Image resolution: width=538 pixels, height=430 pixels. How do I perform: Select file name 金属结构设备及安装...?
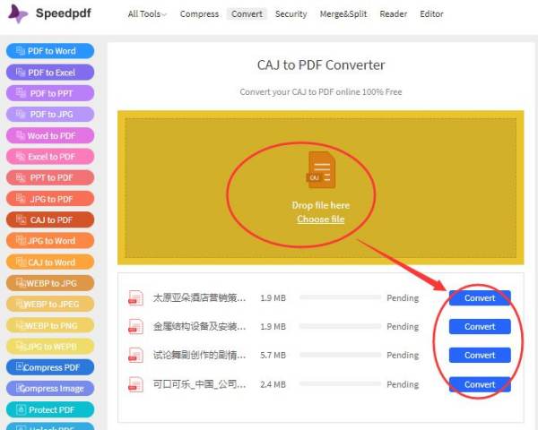tap(199, 326)
